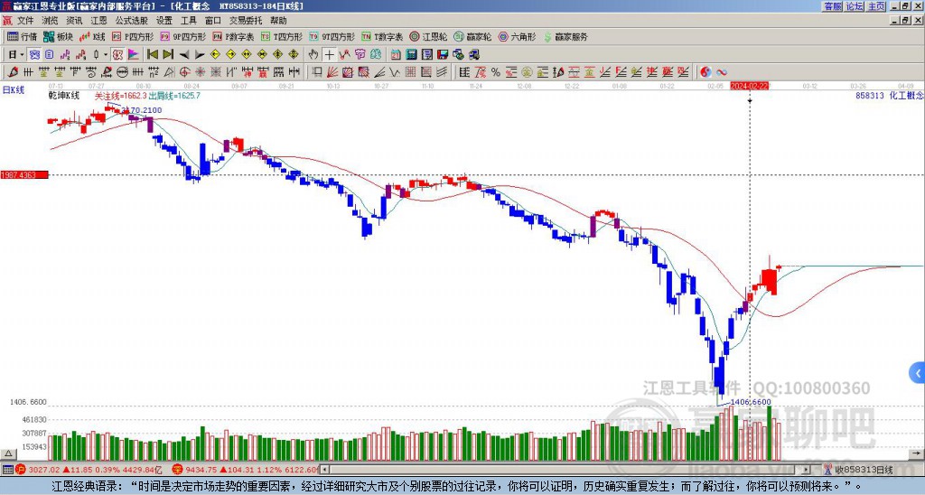Expand indicator panel with triangle button
Screen dimensions: 925x495
click(8, 453)
